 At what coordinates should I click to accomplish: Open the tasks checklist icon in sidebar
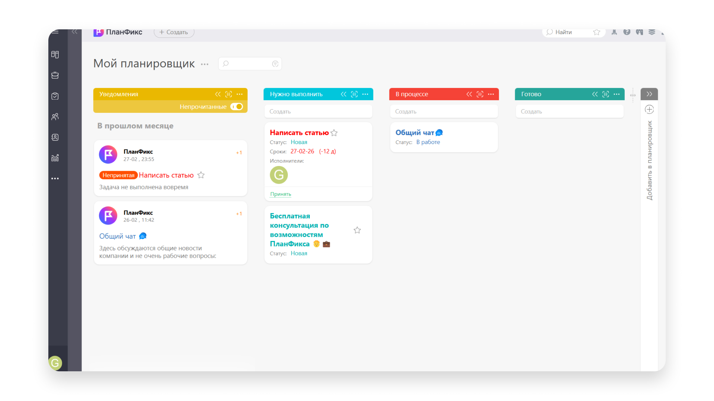click(x=55, y=96)
